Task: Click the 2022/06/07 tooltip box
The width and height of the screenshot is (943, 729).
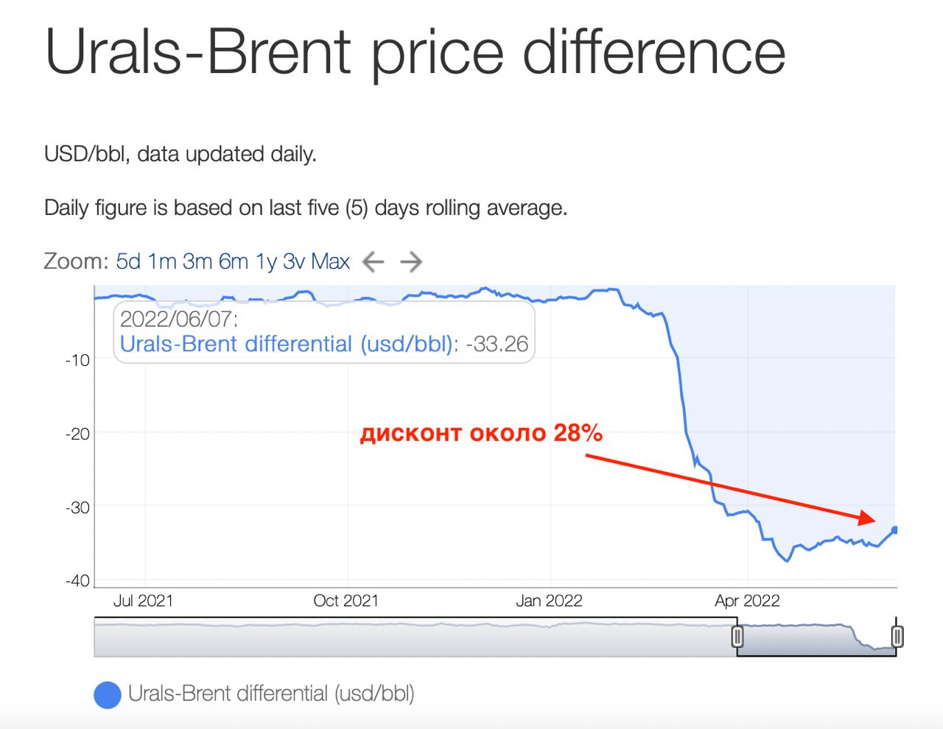Action: point(324,331)
